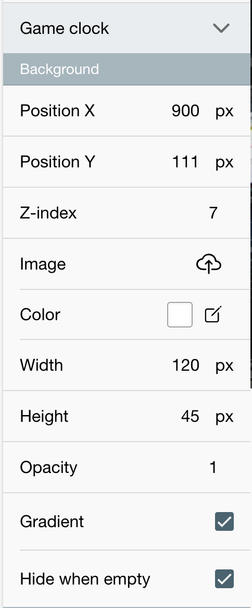This screenshot has width=252, height=608.
Task: Edit the Position Y value 111
Action: click(185, 162)
